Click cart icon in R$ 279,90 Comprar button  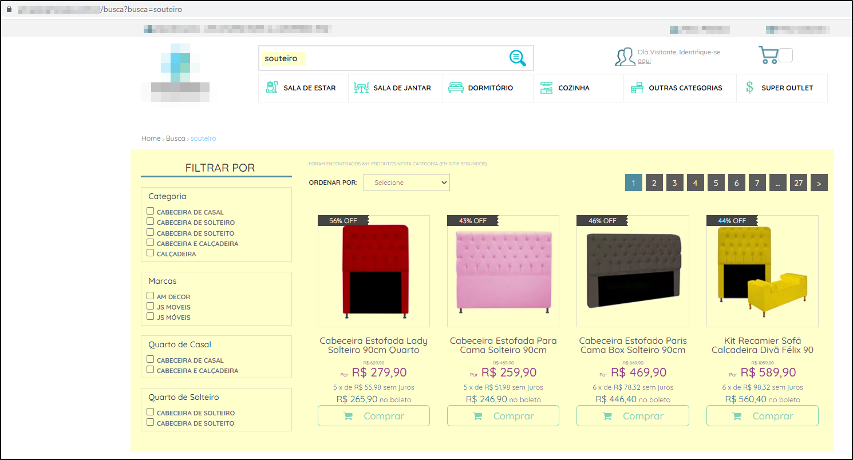(348, 416)
